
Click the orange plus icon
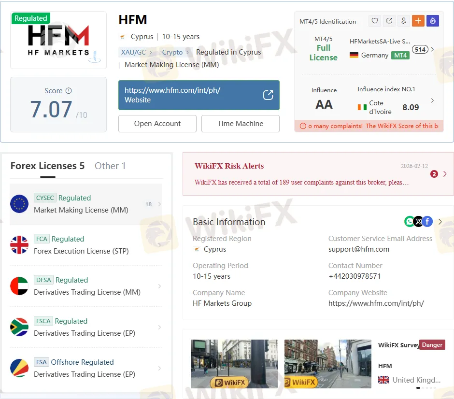point(418,21)
